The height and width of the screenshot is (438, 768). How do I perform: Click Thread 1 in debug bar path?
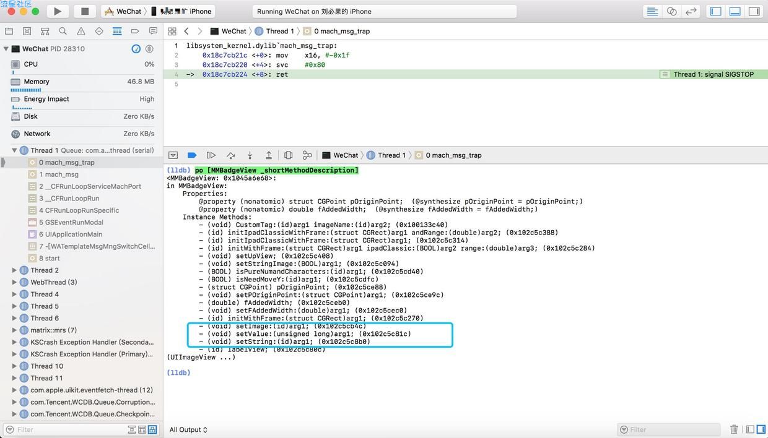386,155
